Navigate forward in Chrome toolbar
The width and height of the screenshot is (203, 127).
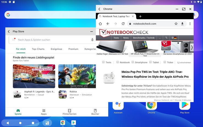point(116,24)
